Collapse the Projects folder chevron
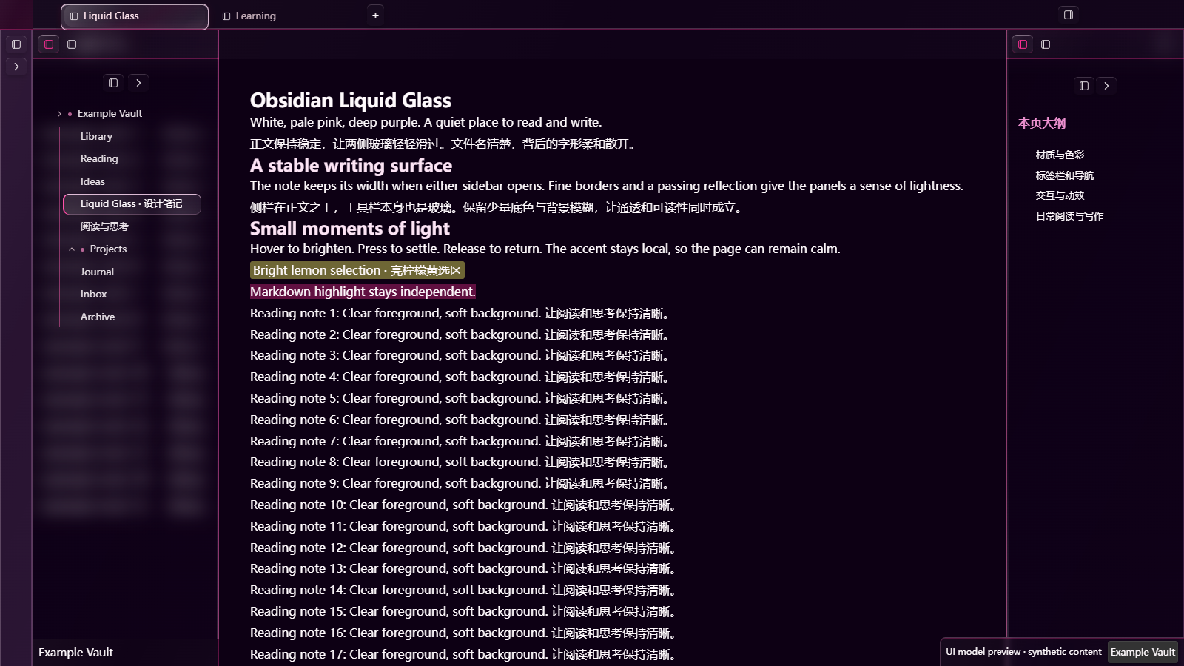This screenshot has width=1184, height=666. click(x=72, y=249)
